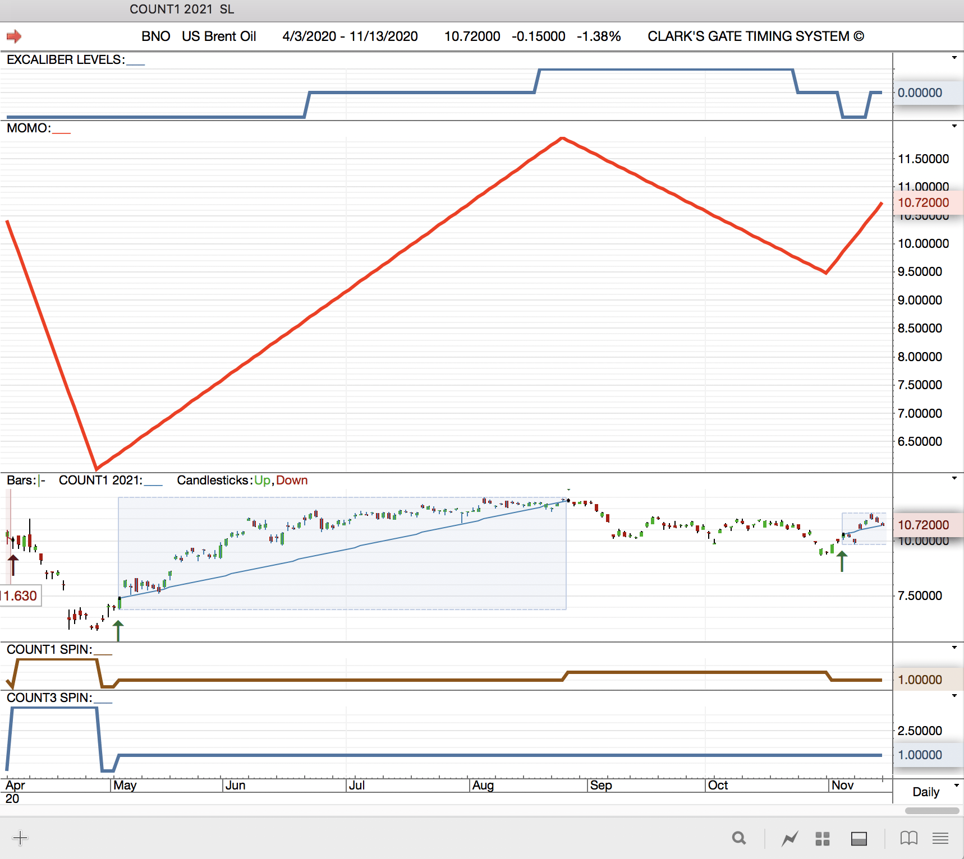Click the US Brent Oil name

(219, 36)
